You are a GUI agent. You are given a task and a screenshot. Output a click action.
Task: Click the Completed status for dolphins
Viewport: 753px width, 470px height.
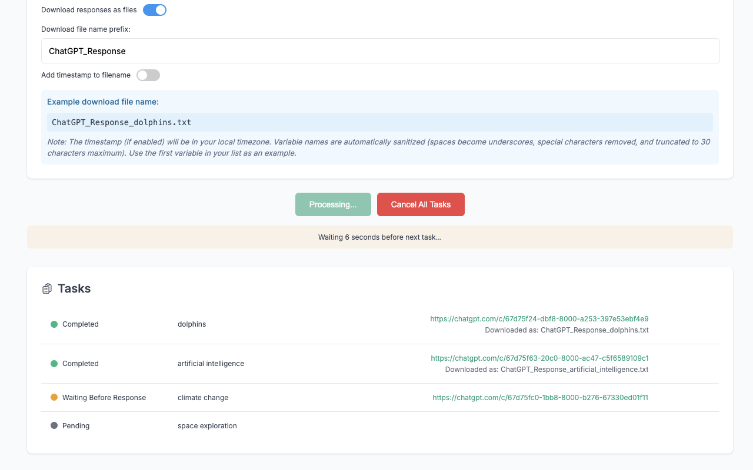(81, 324)
